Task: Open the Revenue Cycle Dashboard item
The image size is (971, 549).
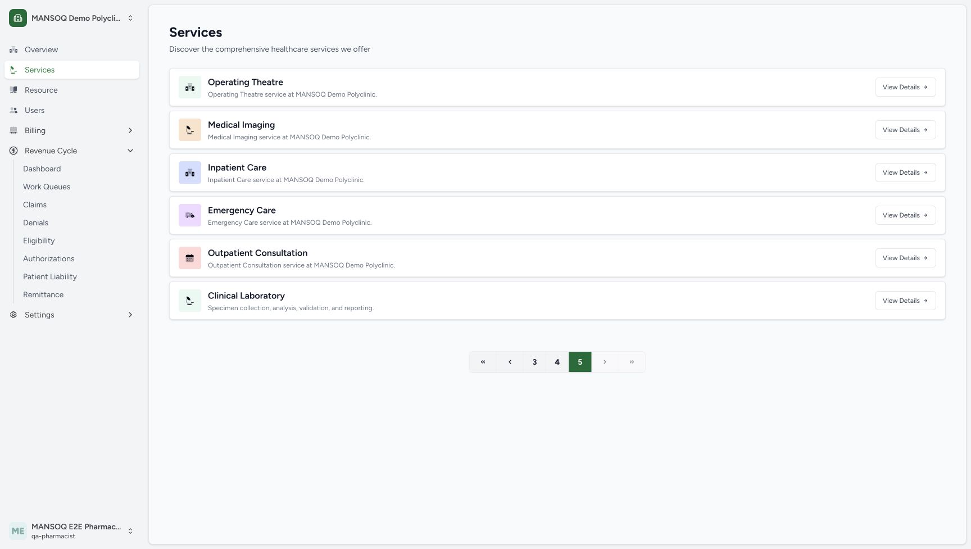Action: click(x=42, y=169)
